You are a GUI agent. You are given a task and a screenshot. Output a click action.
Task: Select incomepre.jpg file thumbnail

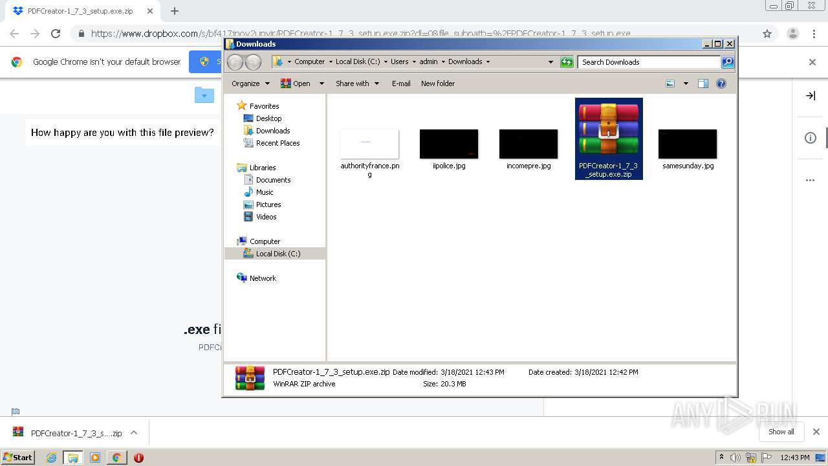coord(528,144)
